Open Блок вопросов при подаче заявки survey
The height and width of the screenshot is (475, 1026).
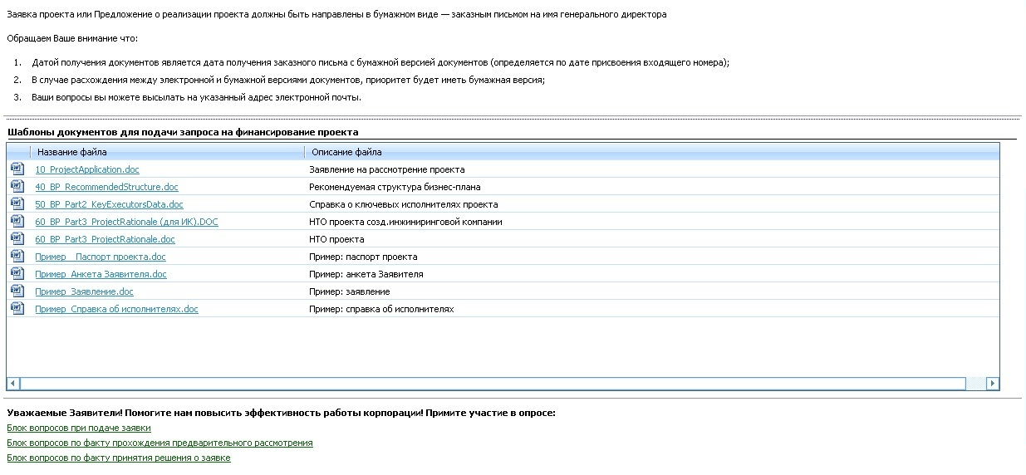79,428
